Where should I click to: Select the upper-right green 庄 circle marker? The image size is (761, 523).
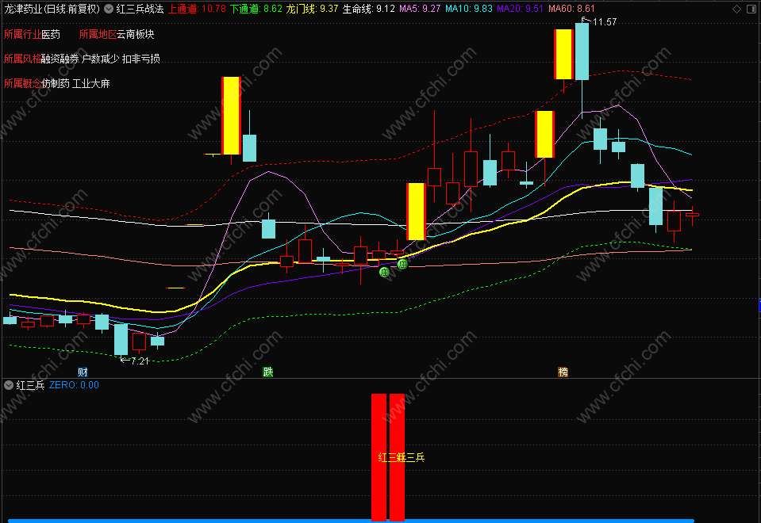402,264
